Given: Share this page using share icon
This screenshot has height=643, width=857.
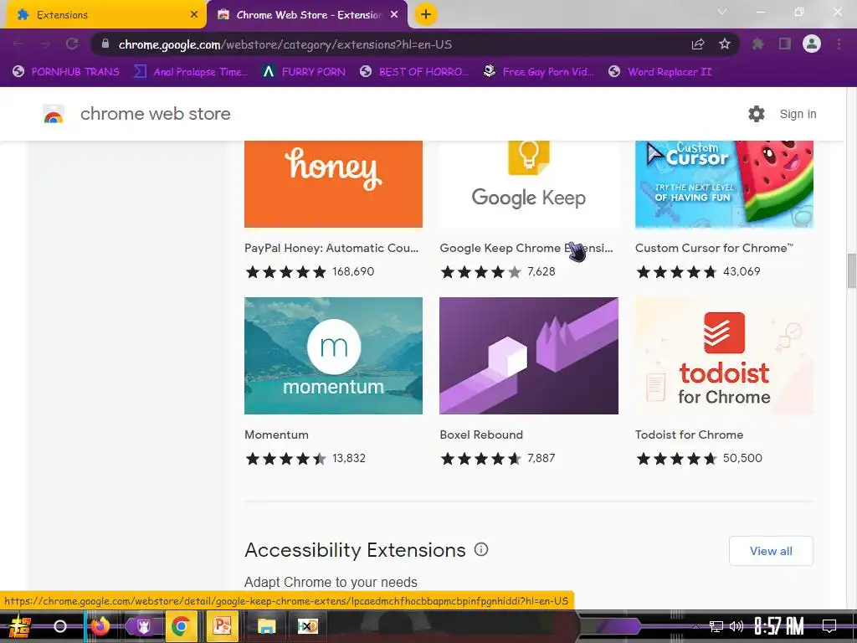Looking at the screenshot, I should 698,44.
